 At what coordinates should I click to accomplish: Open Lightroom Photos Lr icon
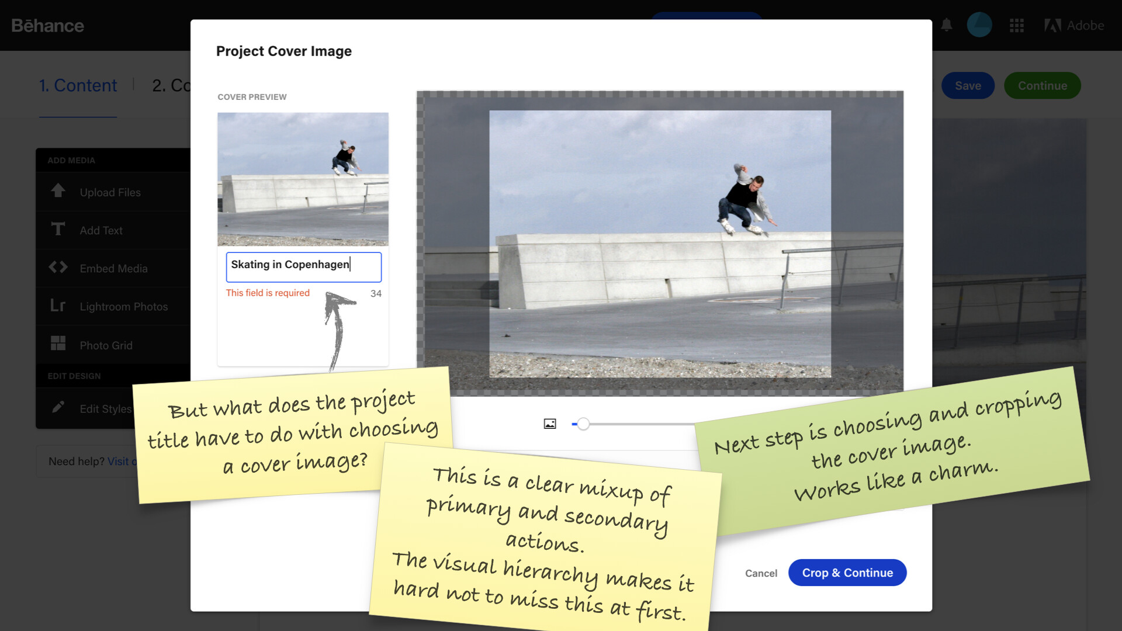pyautogui.click(x=58, y=306)
